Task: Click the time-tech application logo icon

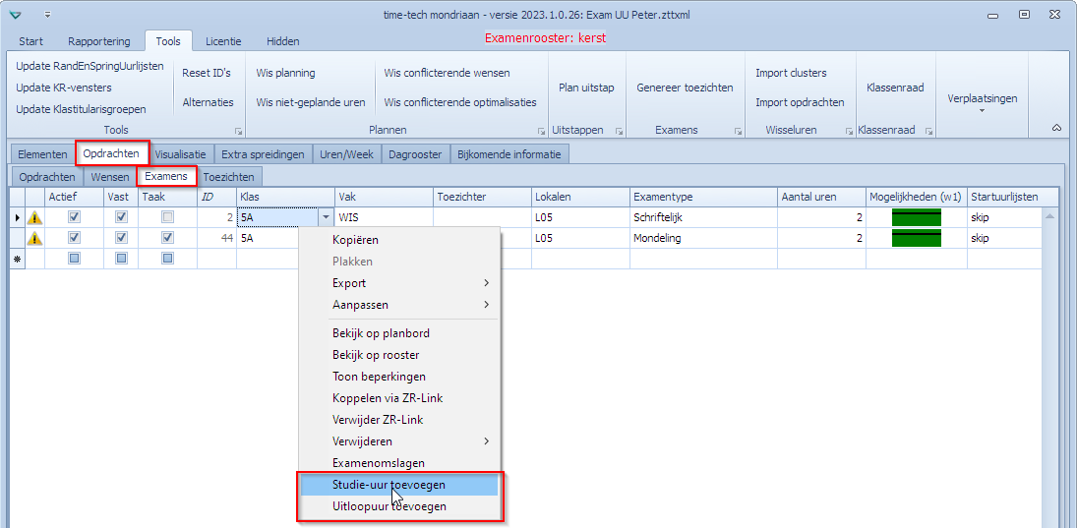Action: (x=17, y=15)
